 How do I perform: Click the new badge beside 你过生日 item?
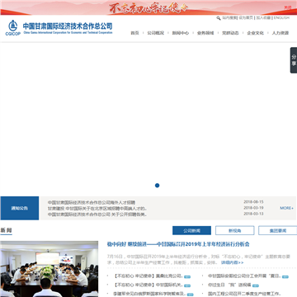coord(256,285)
